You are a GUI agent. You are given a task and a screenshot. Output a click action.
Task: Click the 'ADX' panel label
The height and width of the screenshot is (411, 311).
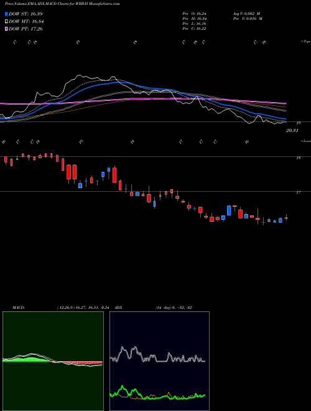tap(118, 308)
